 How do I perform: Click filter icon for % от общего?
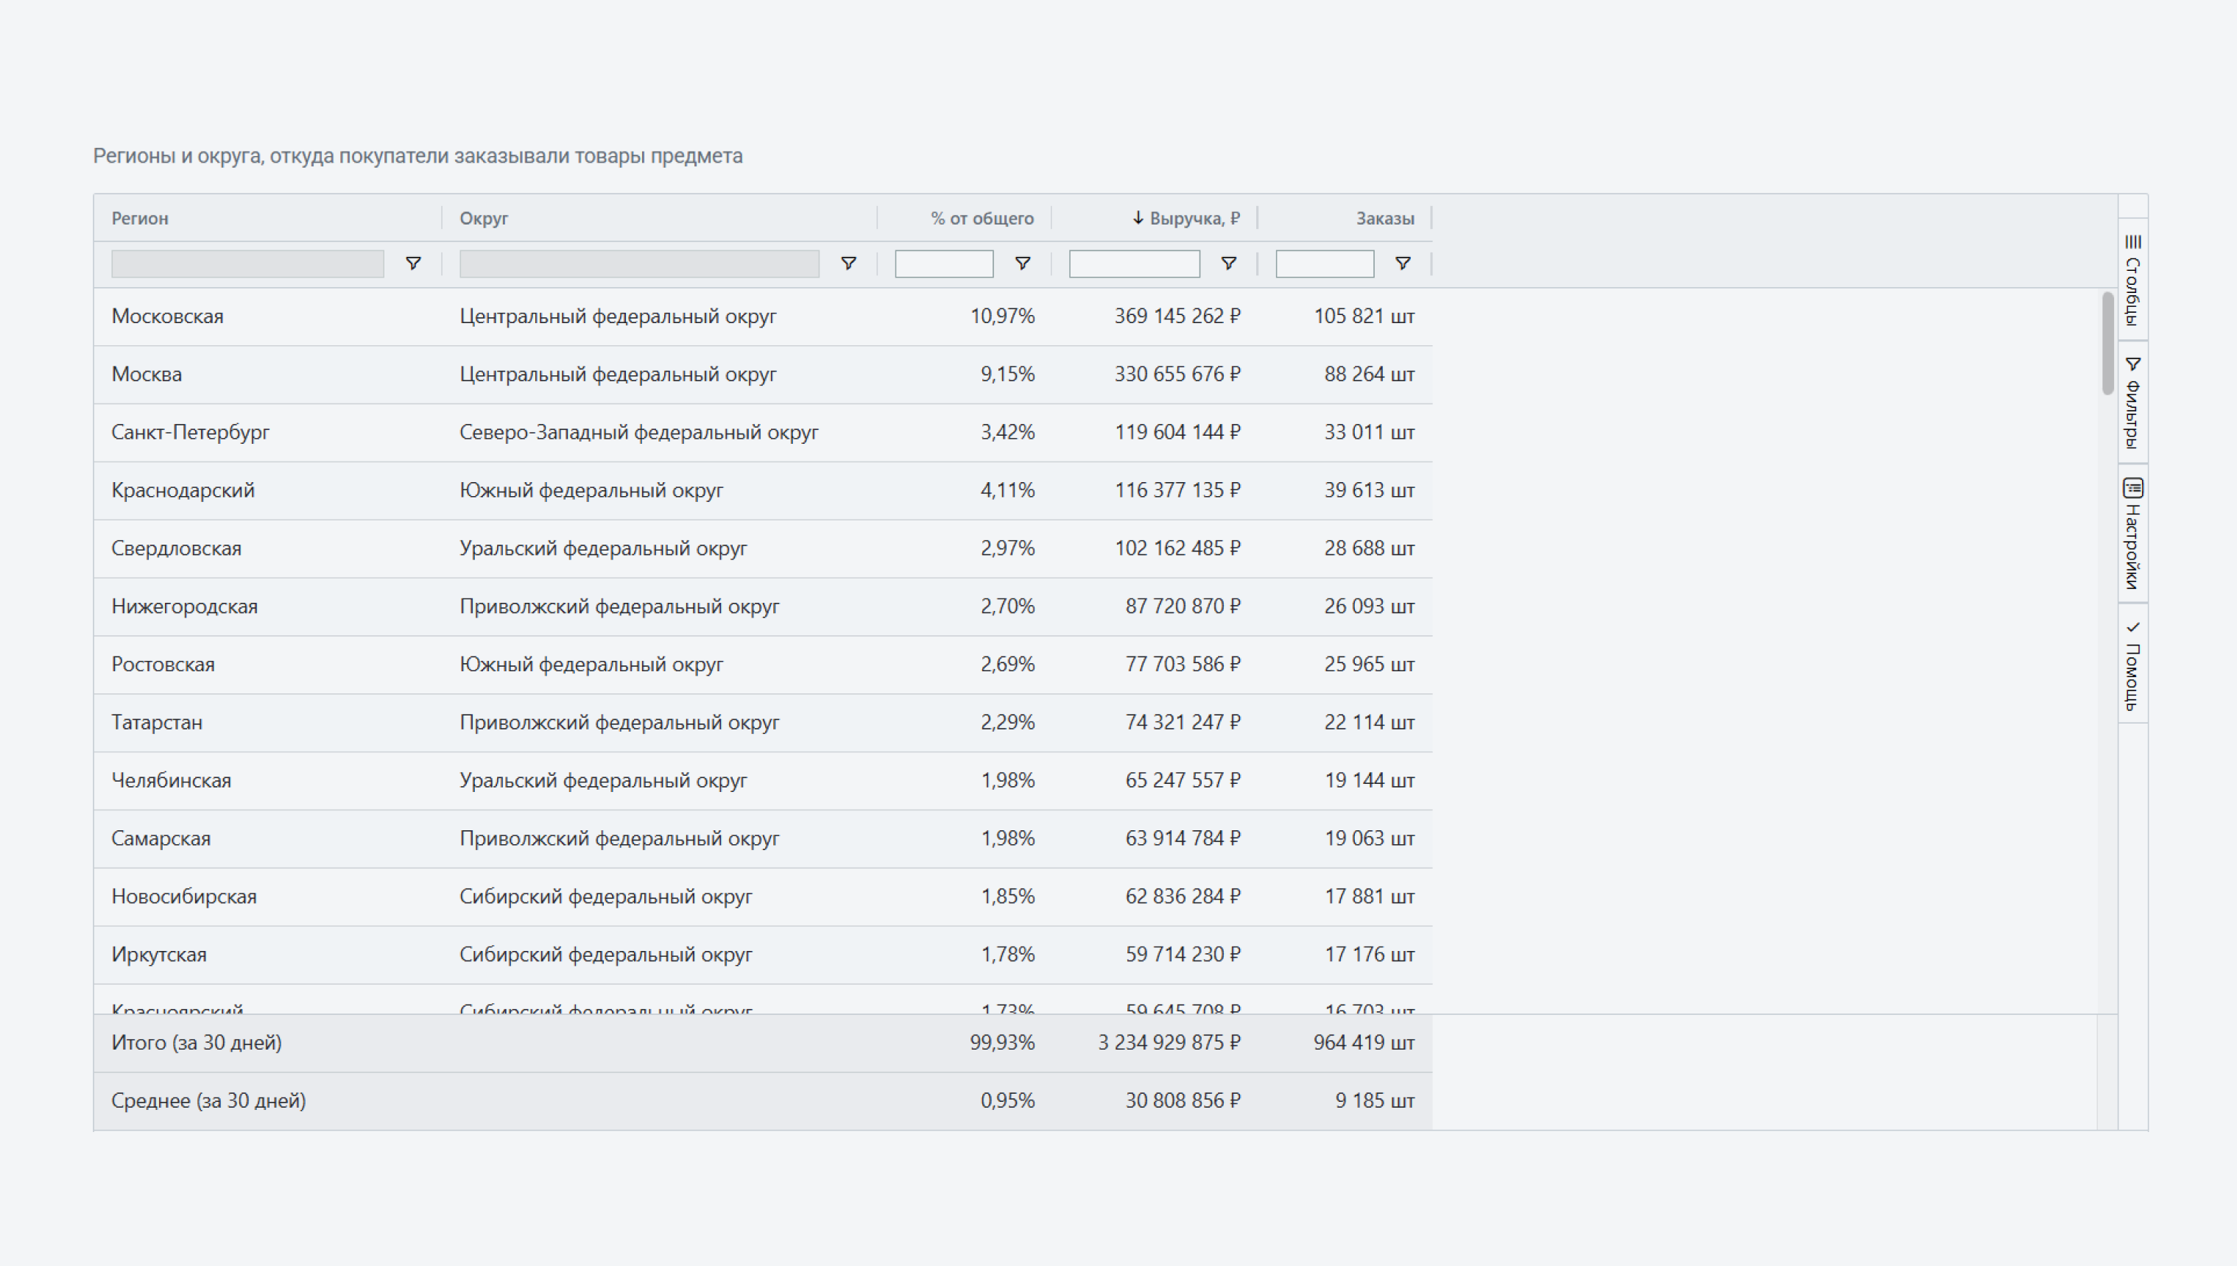coord(1023,264)
